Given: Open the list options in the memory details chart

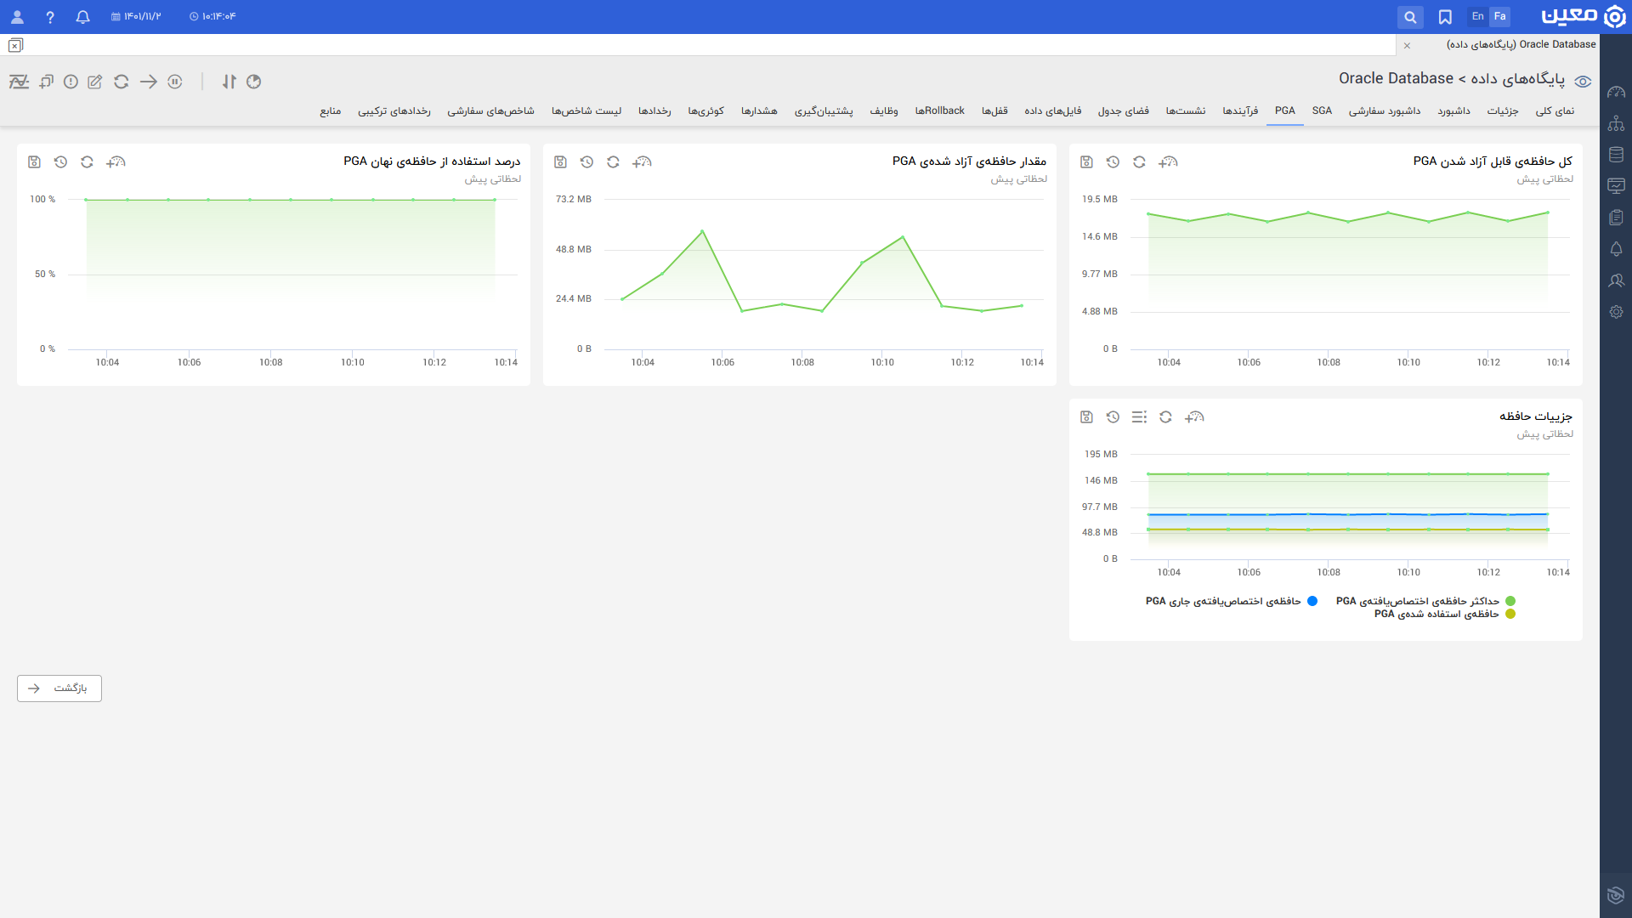Looking at the screenshot, I should (x=1139, y=416).
